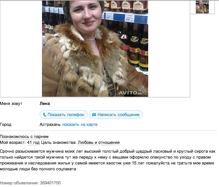Viewport: 219px width, 187px height.
Task: Click the ad description paragraph text
Action: click(x=108, y=160)
